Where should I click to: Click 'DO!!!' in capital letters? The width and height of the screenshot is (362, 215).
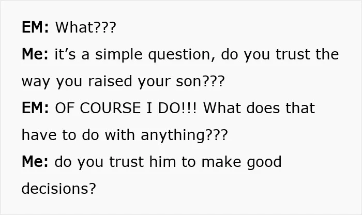(x=177, y=108)
